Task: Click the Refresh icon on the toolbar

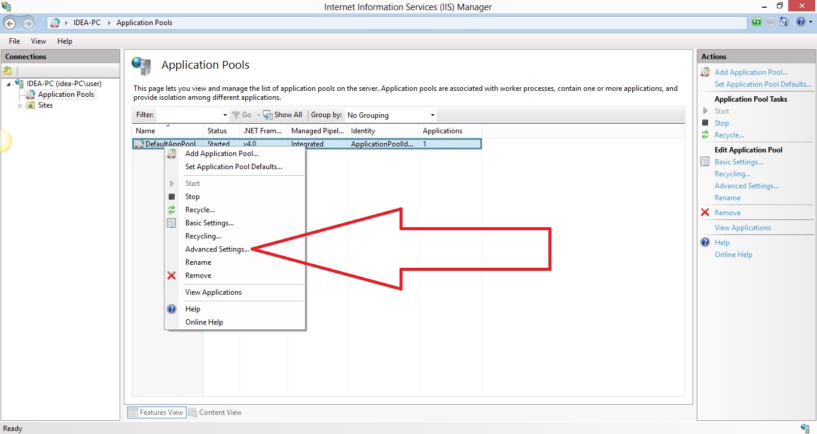Action: pyautogui.click(x=756, y=22)
